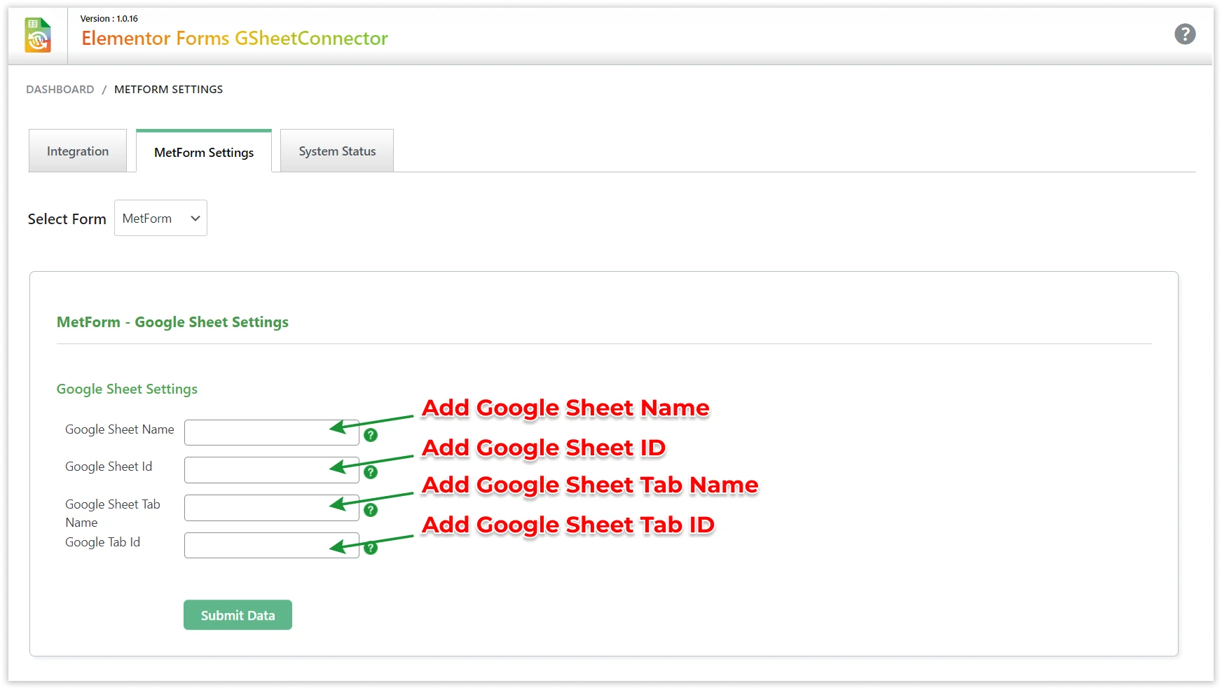The width and height of the screenshot is (1222, 690).
Task: Open the System Status tab
Action: point(337,151)
